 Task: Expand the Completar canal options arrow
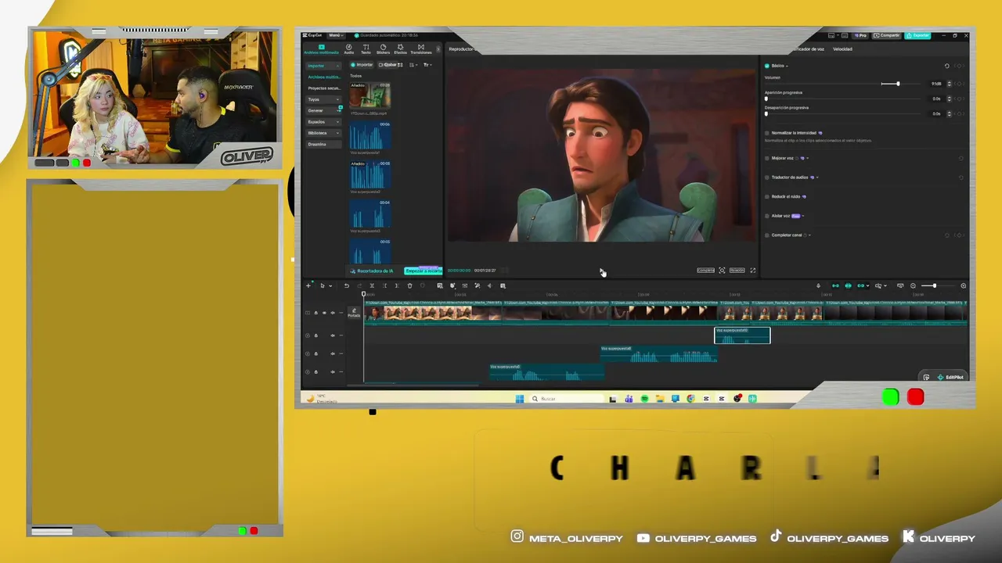[809, 235]
